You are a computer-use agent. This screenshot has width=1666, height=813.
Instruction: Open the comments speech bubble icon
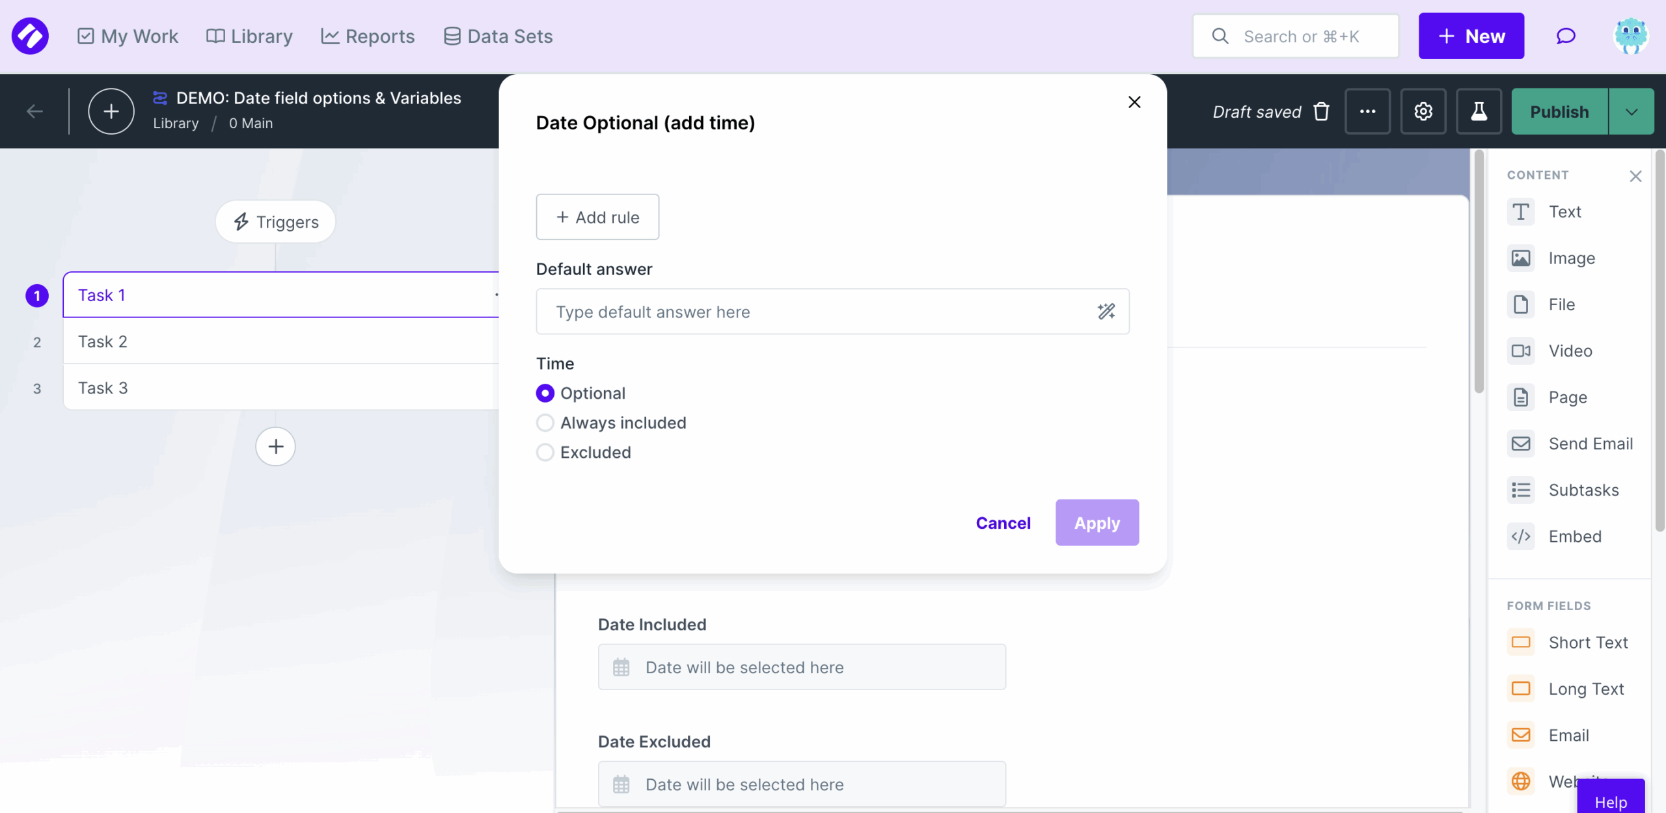click(x=1566, y=36)
